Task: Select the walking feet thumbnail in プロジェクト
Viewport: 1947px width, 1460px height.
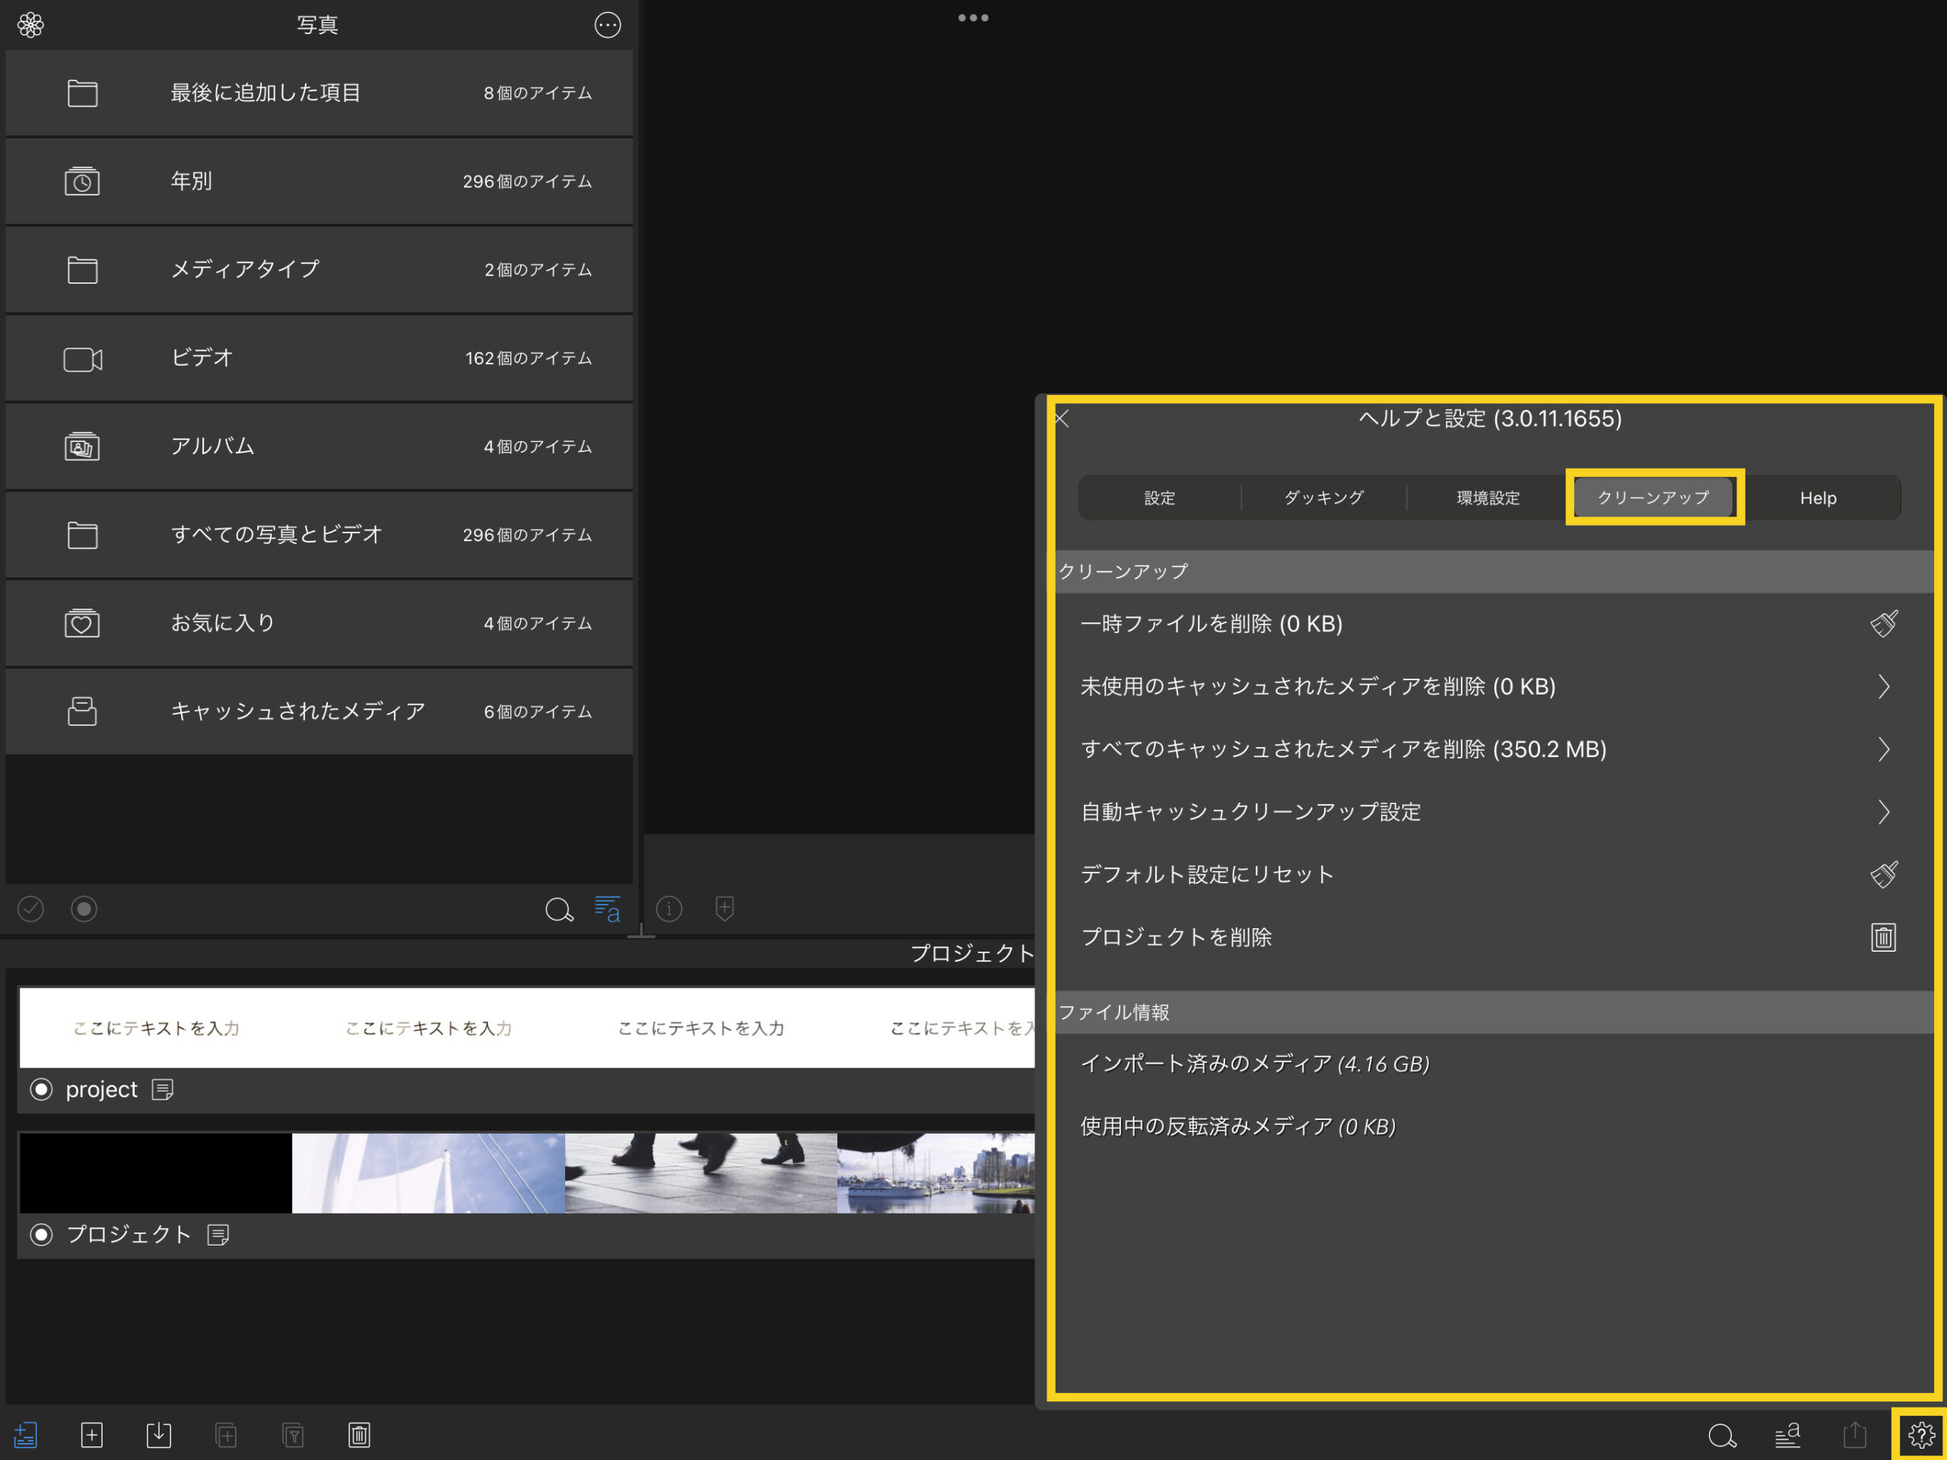Action: (700, 1174)
